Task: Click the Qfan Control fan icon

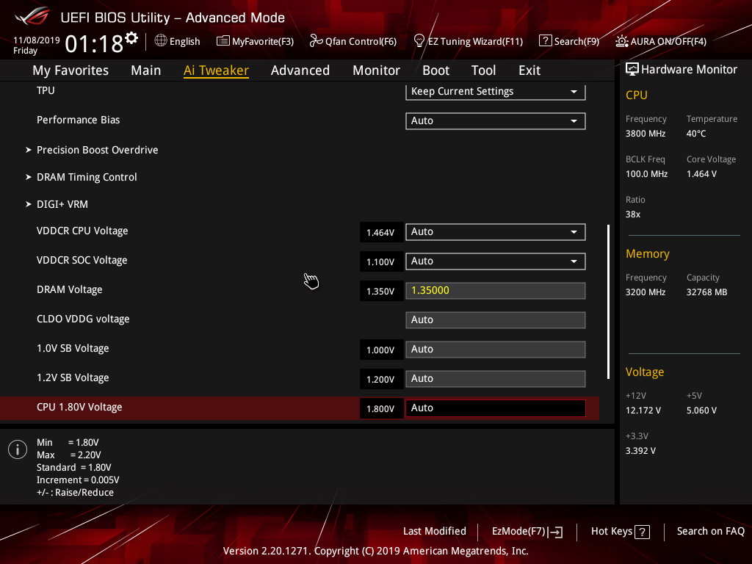Action: coord(316,41)
